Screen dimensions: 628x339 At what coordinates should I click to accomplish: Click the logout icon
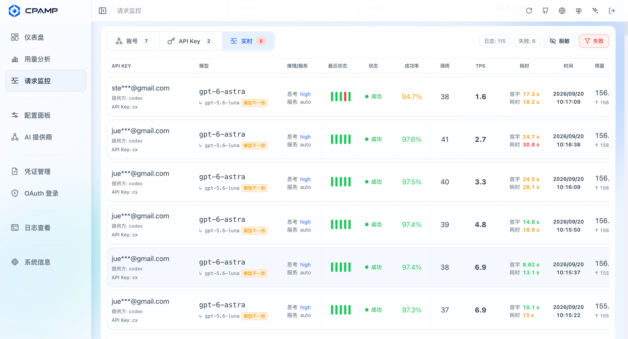[612, 11]
